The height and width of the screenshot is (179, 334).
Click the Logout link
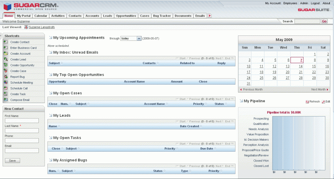click(315, 3)
